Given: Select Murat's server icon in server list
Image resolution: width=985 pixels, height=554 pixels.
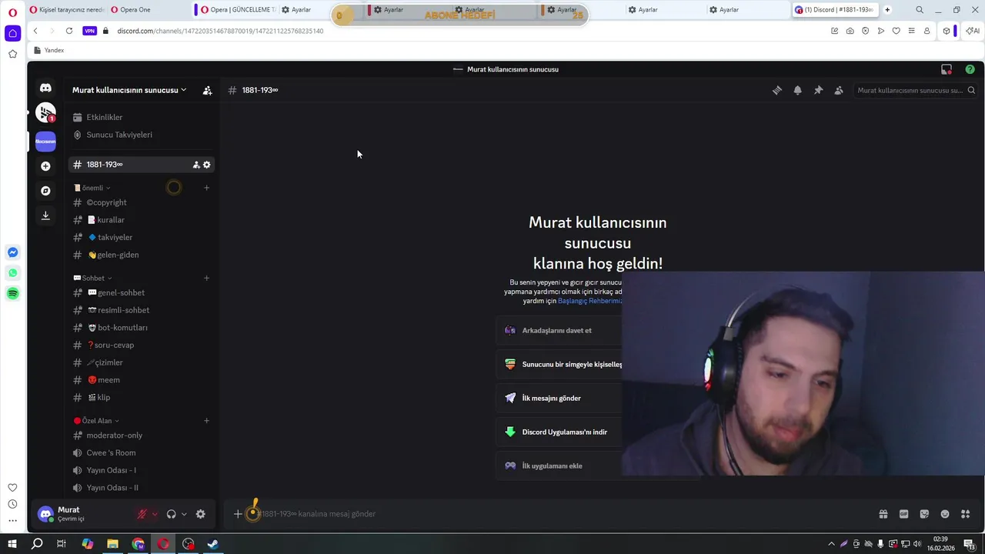Looking at the screenshot, I should click(x=45, y=142).
